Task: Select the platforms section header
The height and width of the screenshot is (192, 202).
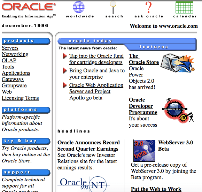Action: coord(26,110)
